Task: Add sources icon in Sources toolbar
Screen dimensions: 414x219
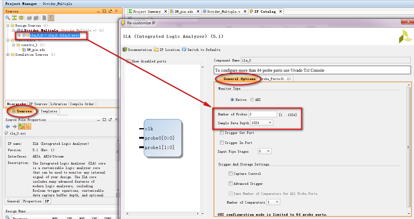Action: (36, 18)
